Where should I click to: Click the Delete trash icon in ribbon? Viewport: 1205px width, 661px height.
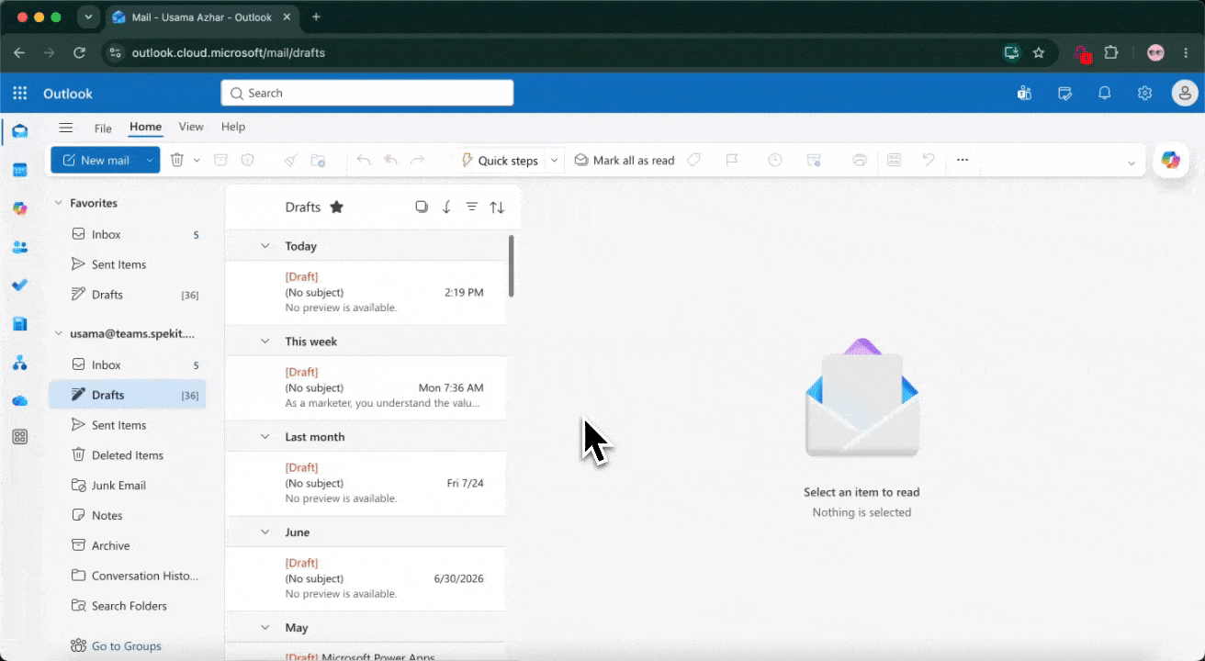pos(177,160)
